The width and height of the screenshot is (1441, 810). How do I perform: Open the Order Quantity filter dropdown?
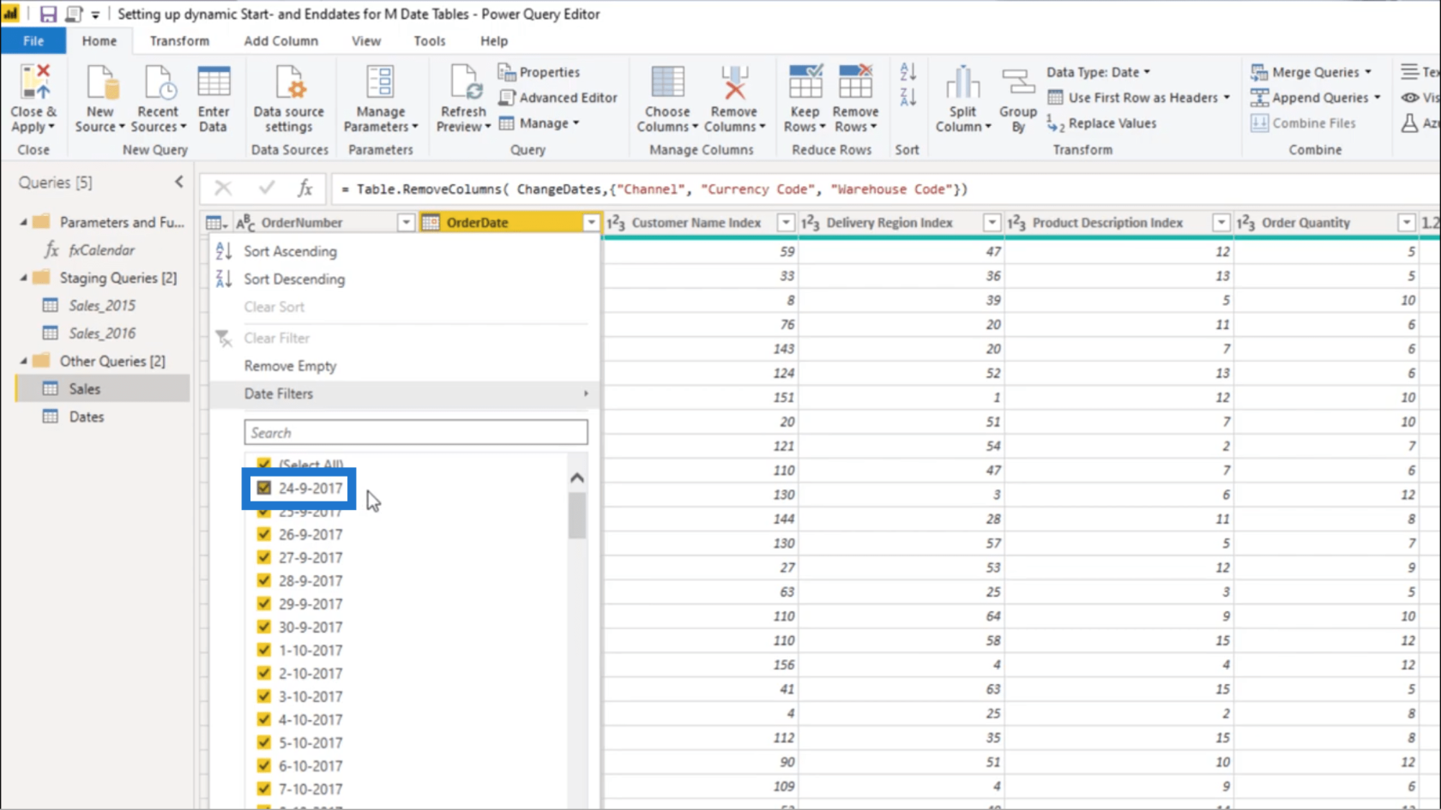(x=1407, y=223)
